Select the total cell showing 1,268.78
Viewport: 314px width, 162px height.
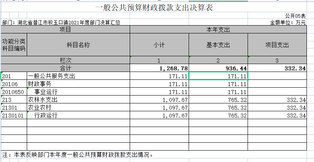pyautogui.click(x=159, y=68)
